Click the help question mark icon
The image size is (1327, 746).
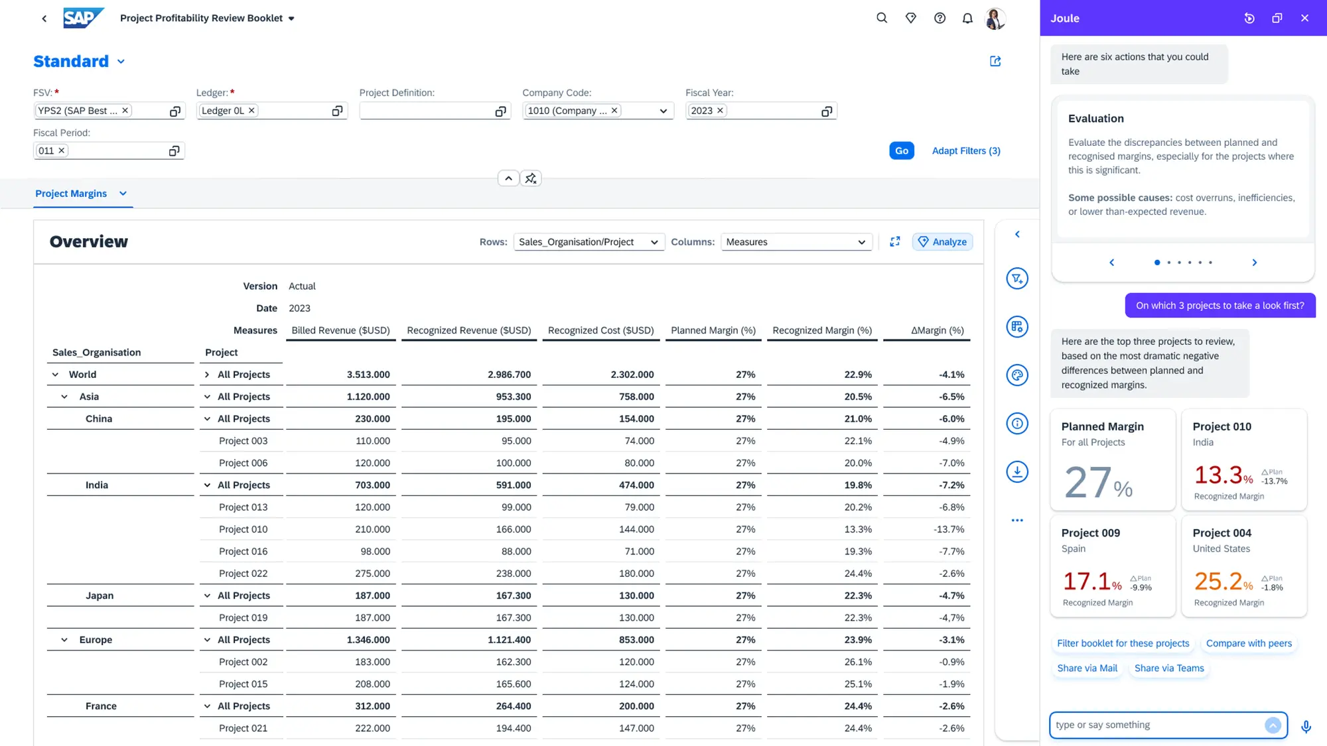(940, 19)
